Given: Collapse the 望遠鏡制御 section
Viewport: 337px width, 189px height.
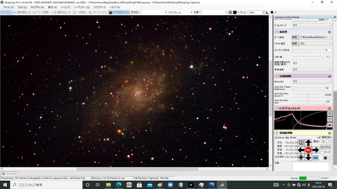Looking at the screenshot, I should tap(277, 133).
